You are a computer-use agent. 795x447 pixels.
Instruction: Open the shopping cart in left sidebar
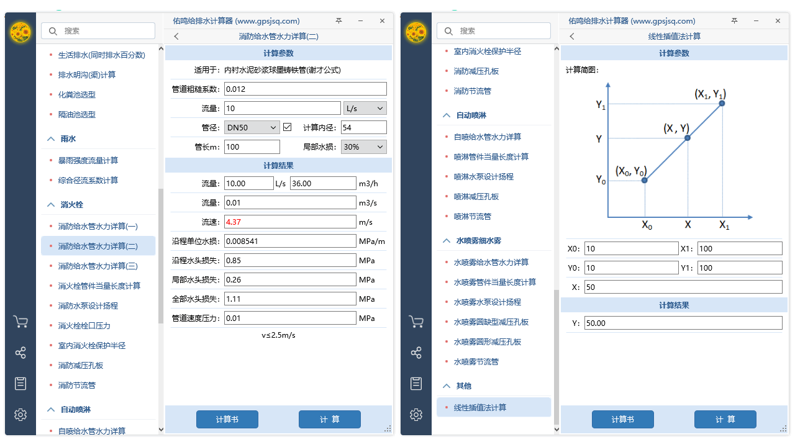click(x=20, y=321)
